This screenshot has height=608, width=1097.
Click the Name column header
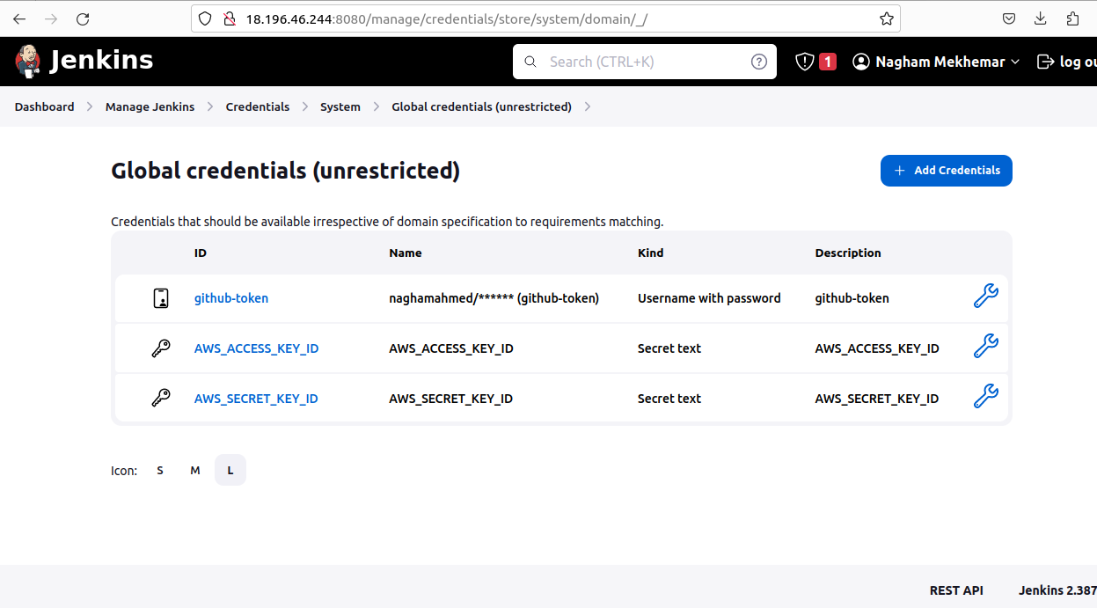tap(406, 253)
